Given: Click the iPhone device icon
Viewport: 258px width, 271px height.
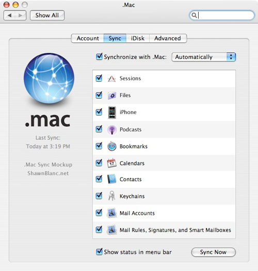Looking at the screenshot, I should point(112,113).
